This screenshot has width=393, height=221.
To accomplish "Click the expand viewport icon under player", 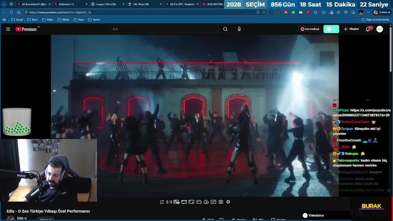I will (191, 202).
